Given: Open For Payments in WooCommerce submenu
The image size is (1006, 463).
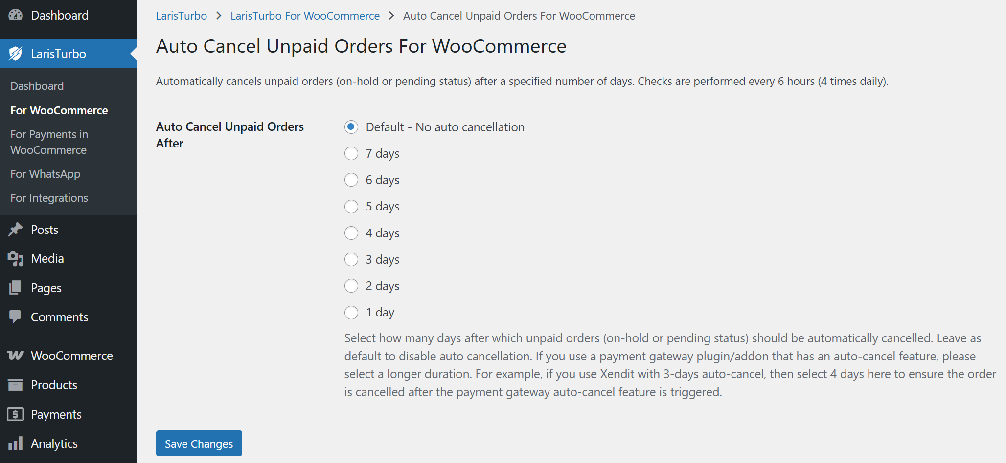Looking at the screenshot, I should 49,142.
